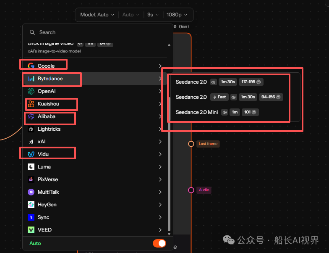The width and height of the screenshot is (329, 253).
Task: Click credits coin icon beside 101
Action: click(254, 112)
